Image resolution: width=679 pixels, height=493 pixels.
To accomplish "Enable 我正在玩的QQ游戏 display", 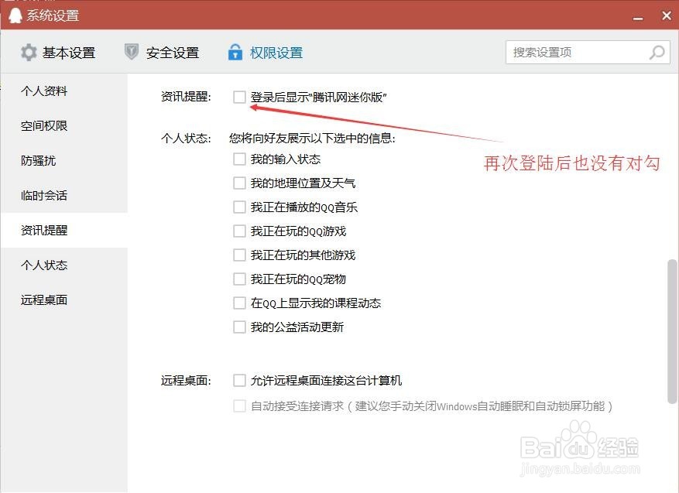I will click(240, 231).
